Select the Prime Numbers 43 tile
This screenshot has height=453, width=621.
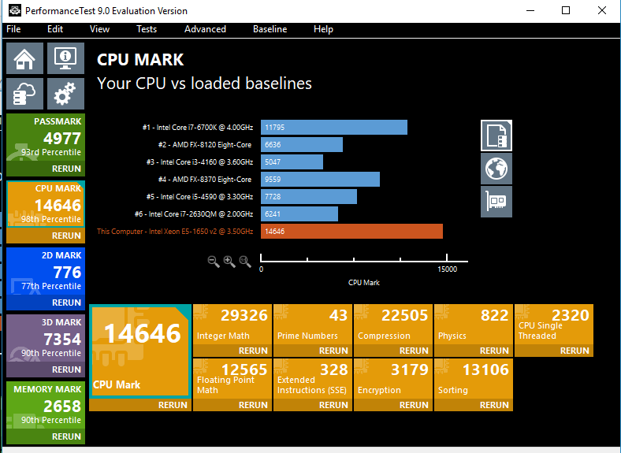click(x=313, y=325)
